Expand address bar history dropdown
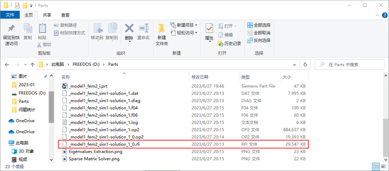Viewport: 389px width, 171px height. coord(295,64)
